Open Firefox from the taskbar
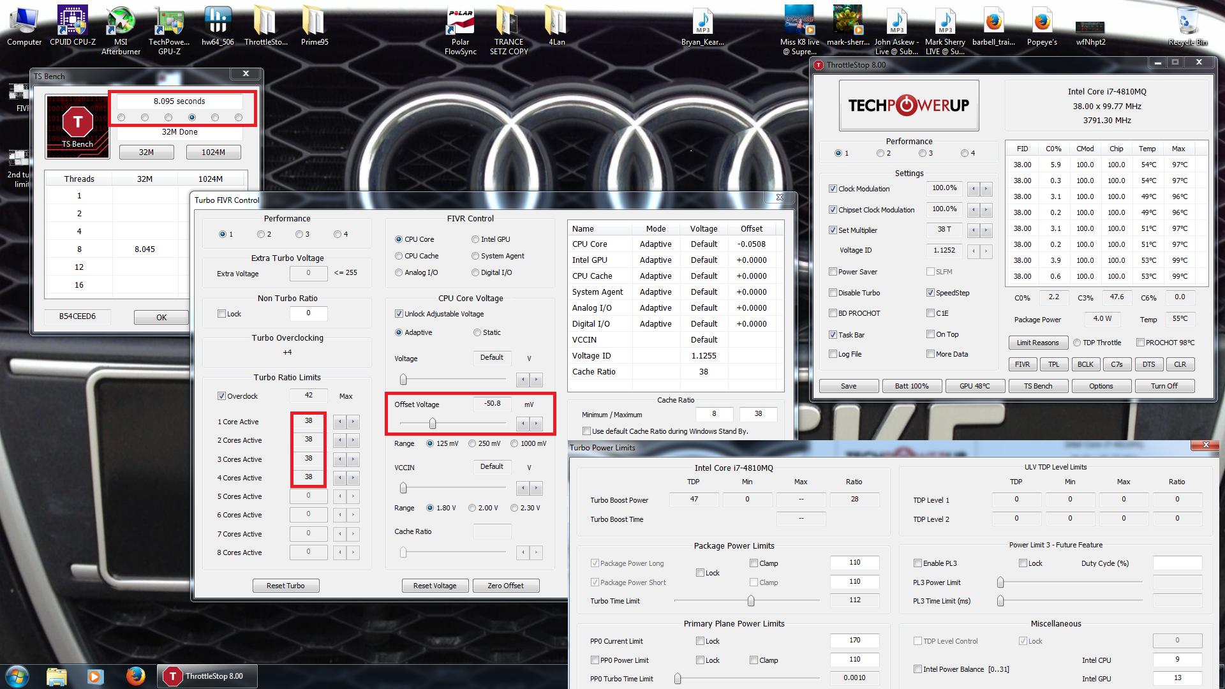This screenshot has width=1225, height=689. coord(135,676)
